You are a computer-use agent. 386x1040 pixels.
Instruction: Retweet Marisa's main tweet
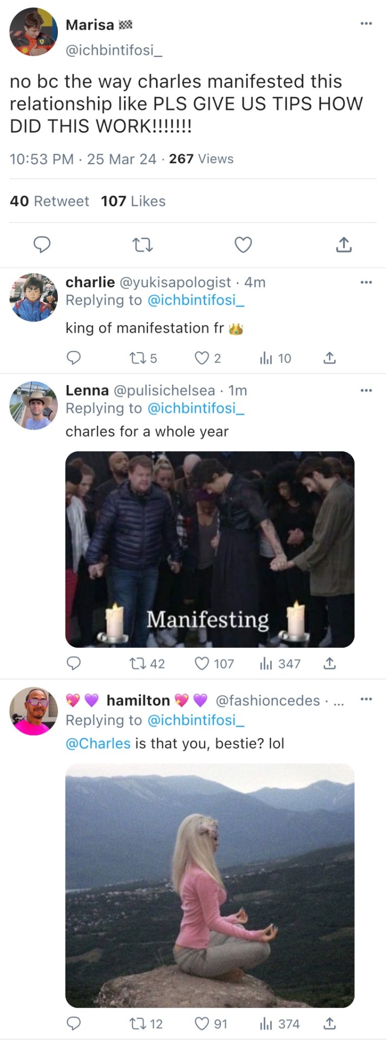142,245
